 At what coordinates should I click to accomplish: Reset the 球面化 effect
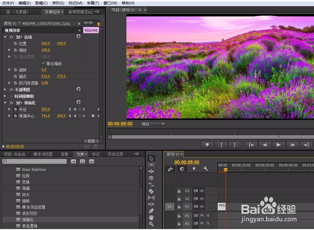78,102
